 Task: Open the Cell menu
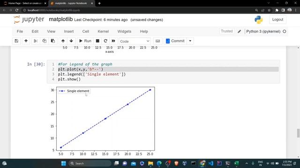[x=85, y=31]
